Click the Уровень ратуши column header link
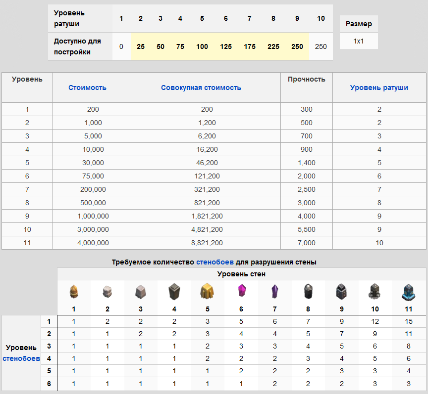This screenshot has width=428, height=394. (379, 88)
